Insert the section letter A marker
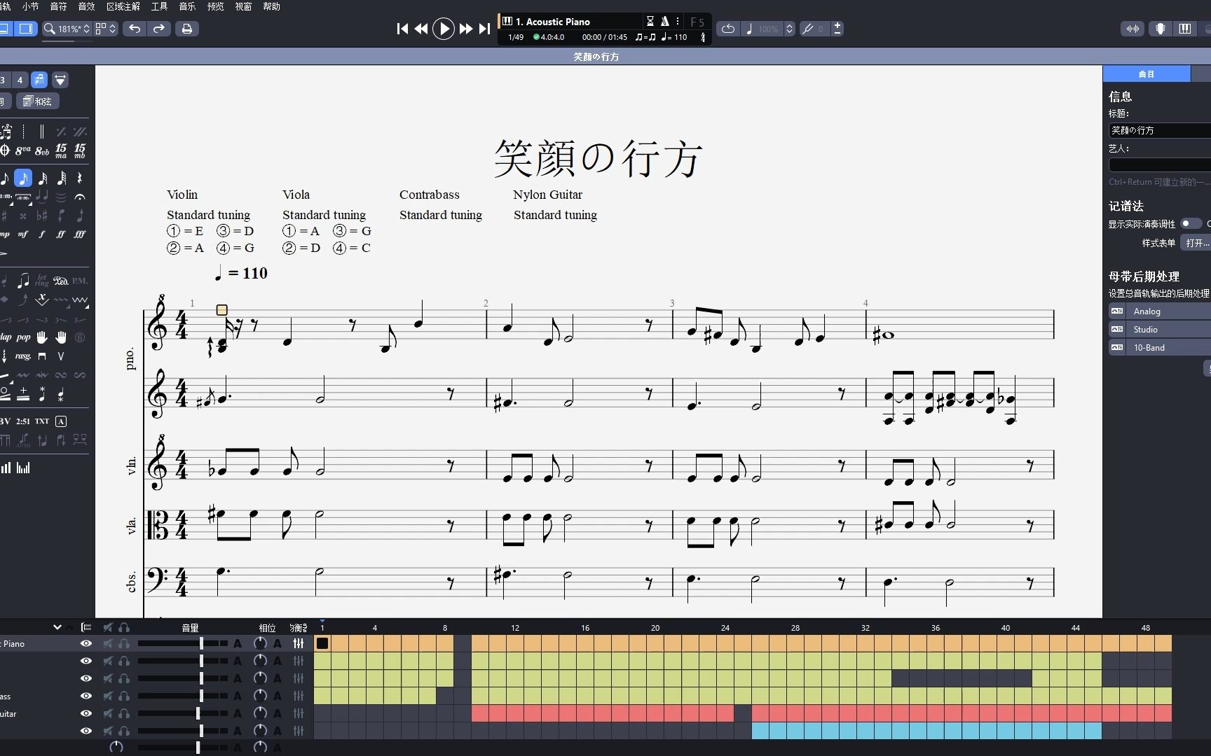Screen dimensions: 1211x756 [61, 421]
